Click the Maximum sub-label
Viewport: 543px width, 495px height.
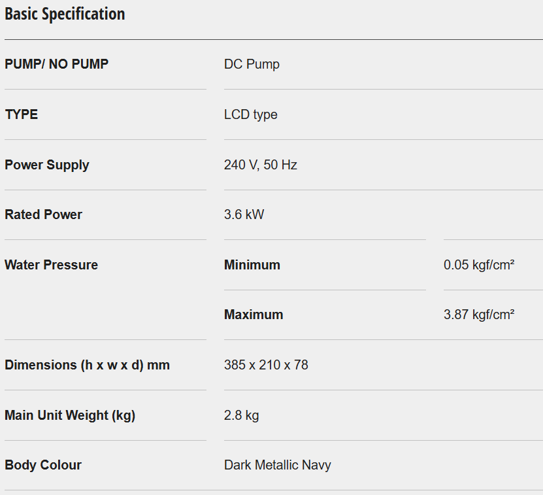254,315
